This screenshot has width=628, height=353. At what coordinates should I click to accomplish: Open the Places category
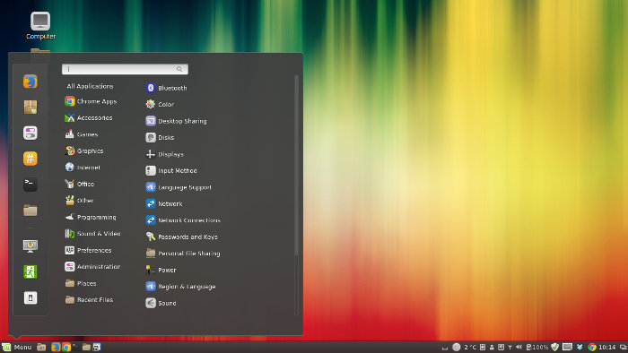(x=81, y=283)
